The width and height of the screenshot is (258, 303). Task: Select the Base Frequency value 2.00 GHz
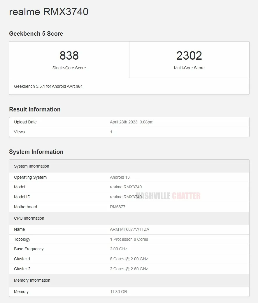[118, 249]
